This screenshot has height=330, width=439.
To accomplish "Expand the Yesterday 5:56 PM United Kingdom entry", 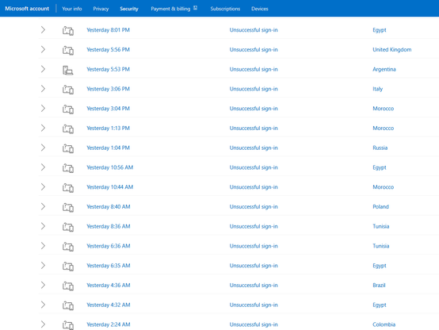I will [43, 49].
